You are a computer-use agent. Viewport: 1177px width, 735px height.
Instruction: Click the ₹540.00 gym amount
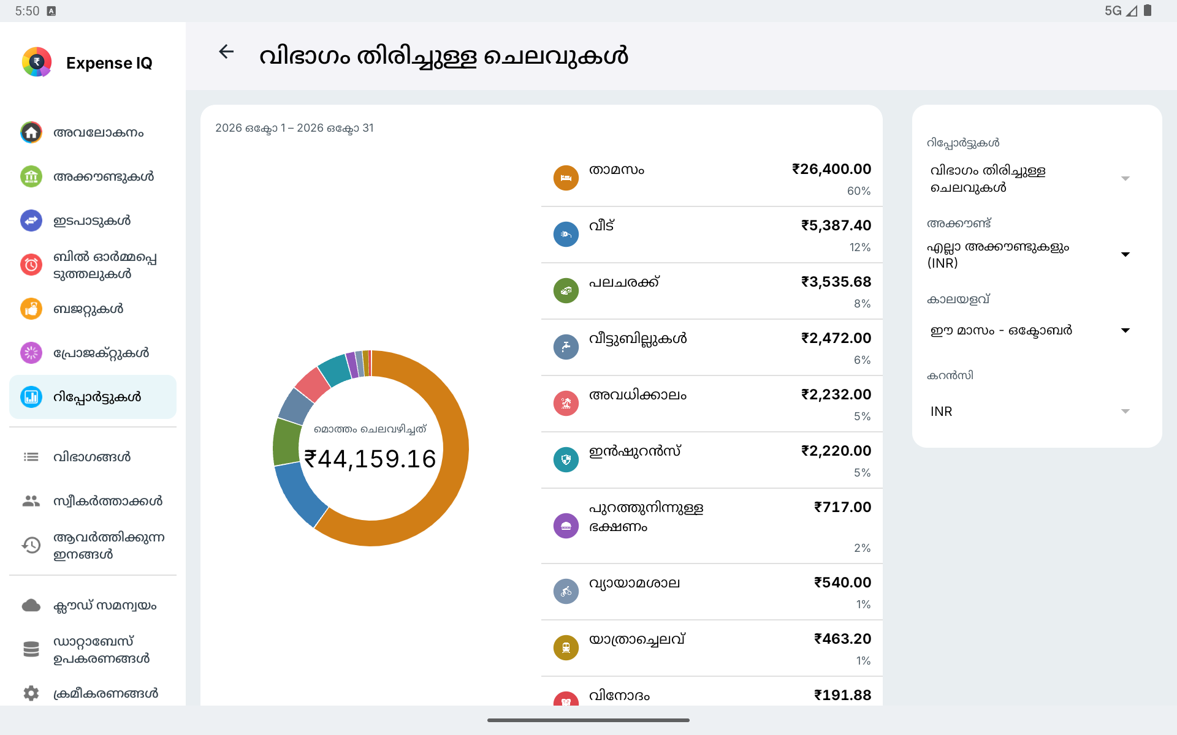pos(842,582)
